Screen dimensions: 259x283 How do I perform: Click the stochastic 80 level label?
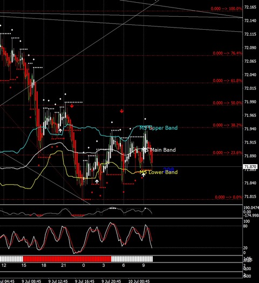click(246, 226)
